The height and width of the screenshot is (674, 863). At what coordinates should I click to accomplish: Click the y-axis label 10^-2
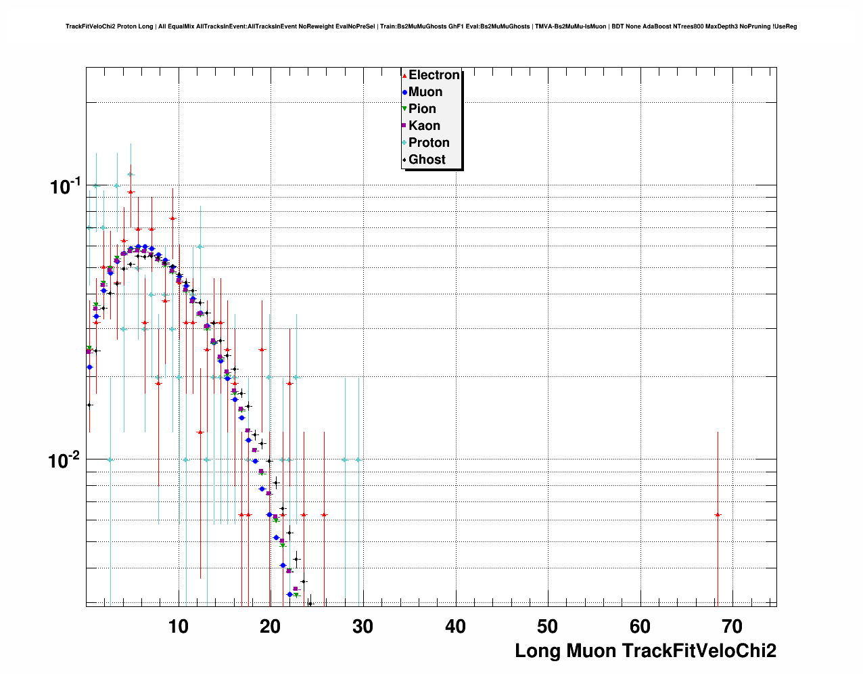(65, 459)
